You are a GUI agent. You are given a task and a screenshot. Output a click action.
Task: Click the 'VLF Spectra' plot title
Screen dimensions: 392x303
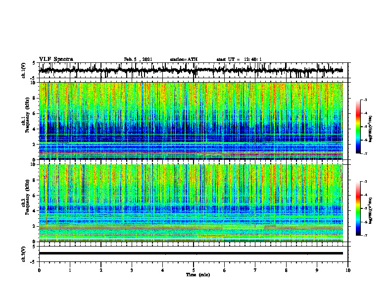tap(56, 59)
